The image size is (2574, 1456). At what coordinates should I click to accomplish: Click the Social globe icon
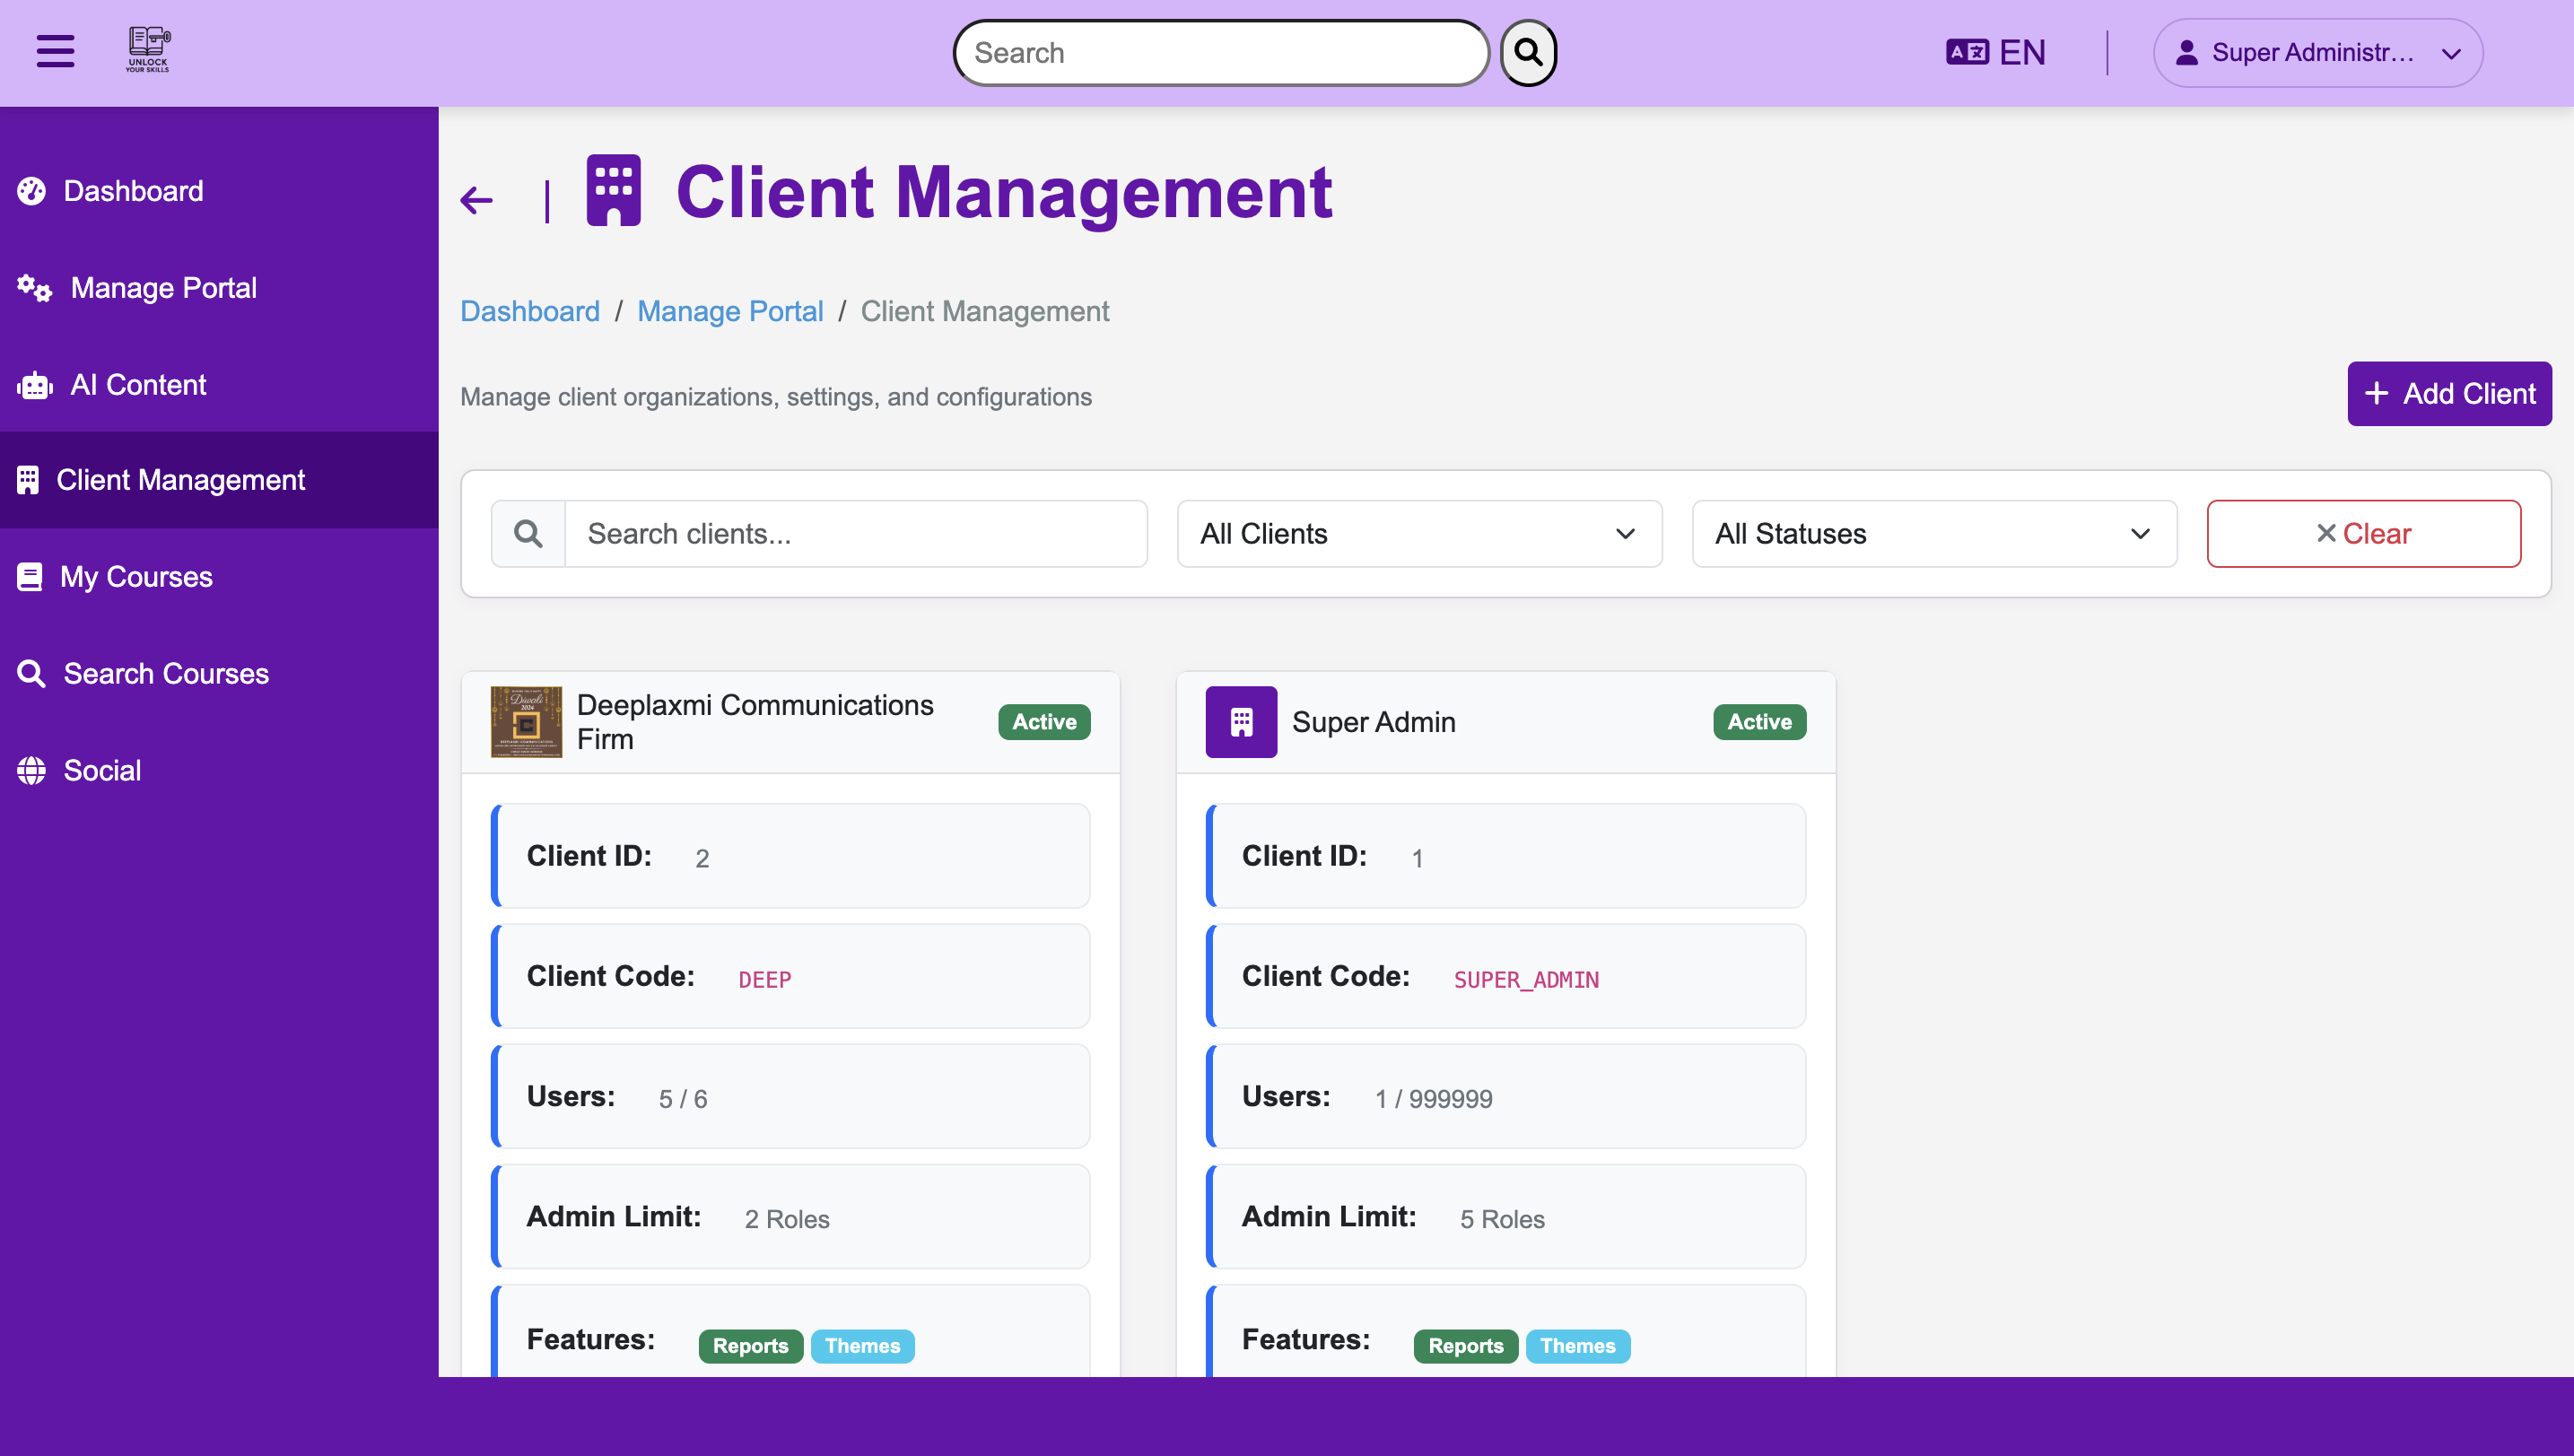31,770
